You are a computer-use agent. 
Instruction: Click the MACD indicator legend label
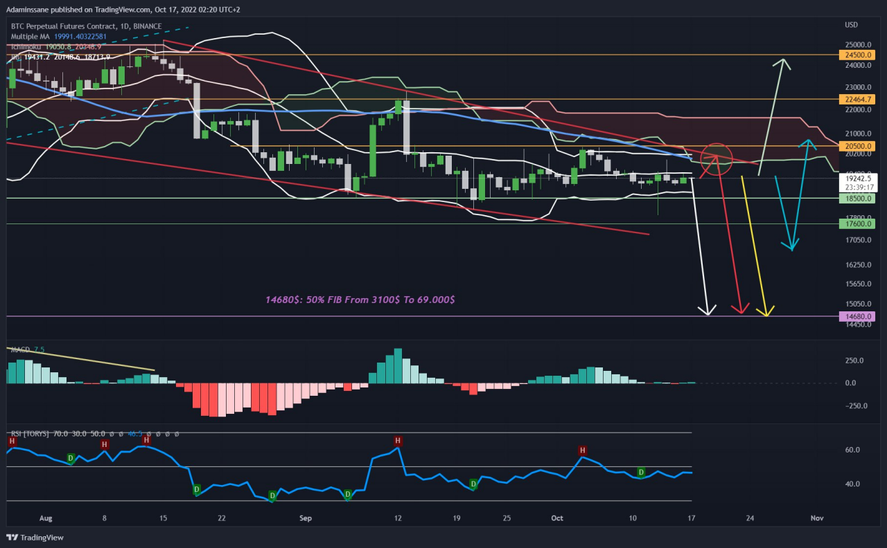pos(19,349)
